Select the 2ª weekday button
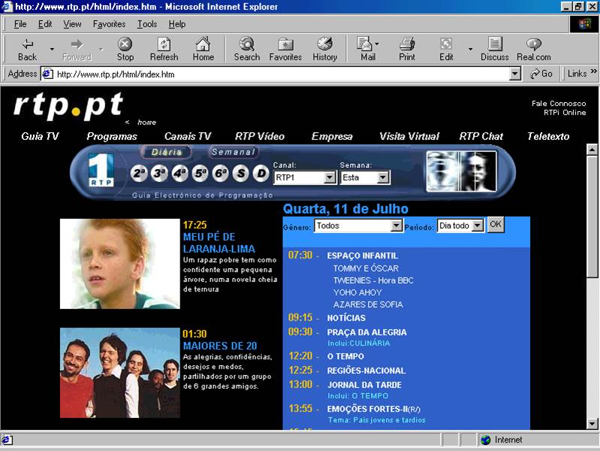 coord(138,174)
